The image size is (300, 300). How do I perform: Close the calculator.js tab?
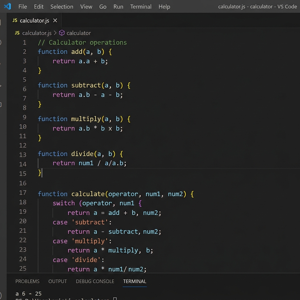[x=55, y=20]
